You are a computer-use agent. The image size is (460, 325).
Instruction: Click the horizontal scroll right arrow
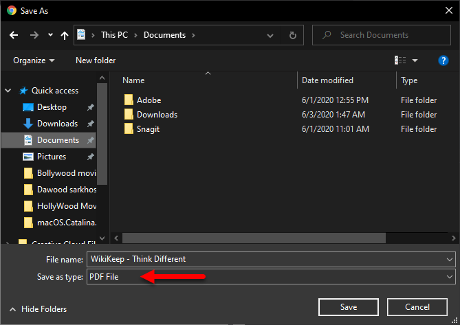tap(454, 238)
